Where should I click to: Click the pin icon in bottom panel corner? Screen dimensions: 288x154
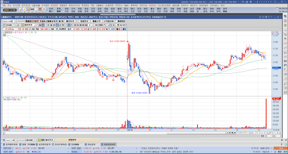(282, 140)
